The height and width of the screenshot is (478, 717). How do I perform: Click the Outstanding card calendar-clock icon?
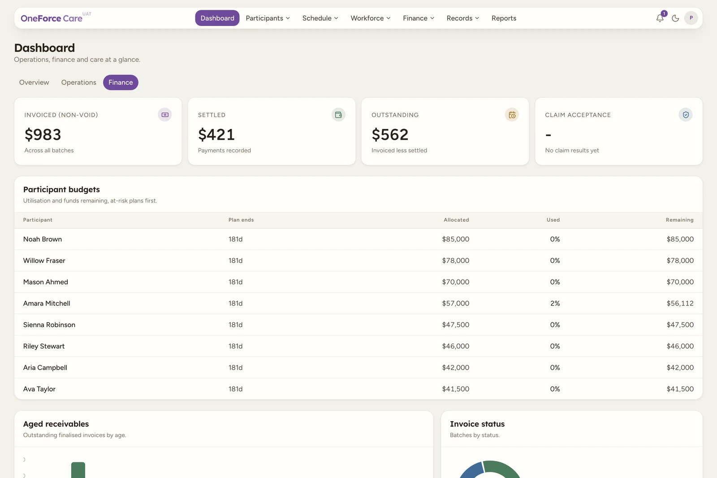pyautogui.click(x=512, y=115)
